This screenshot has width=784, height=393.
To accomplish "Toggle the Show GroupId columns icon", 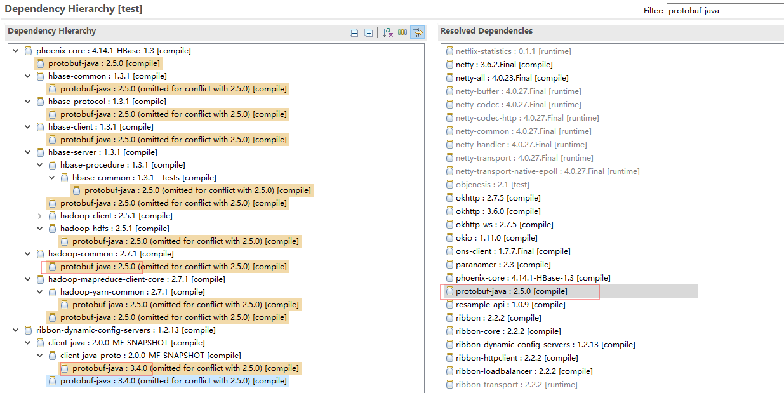I will (x=402, y=32).
